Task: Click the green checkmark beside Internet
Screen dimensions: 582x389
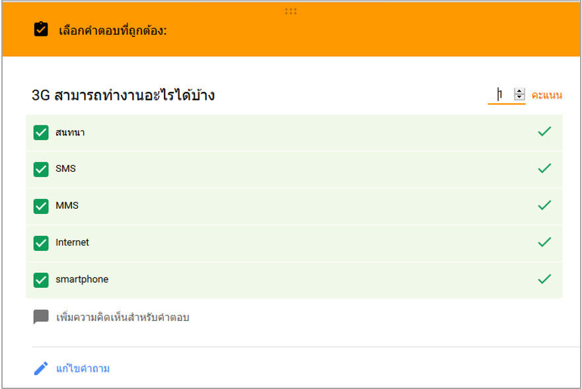Action: (x=544, y=242)
